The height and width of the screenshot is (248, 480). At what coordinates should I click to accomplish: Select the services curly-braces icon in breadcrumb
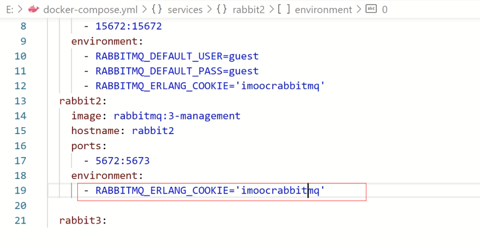[x=157, y=9]
